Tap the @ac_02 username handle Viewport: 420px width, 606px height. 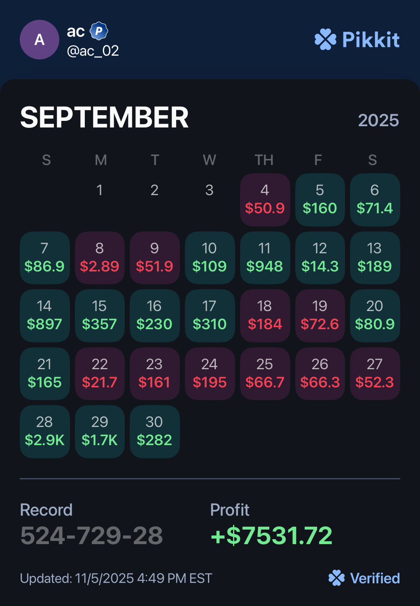pos(93,51)
